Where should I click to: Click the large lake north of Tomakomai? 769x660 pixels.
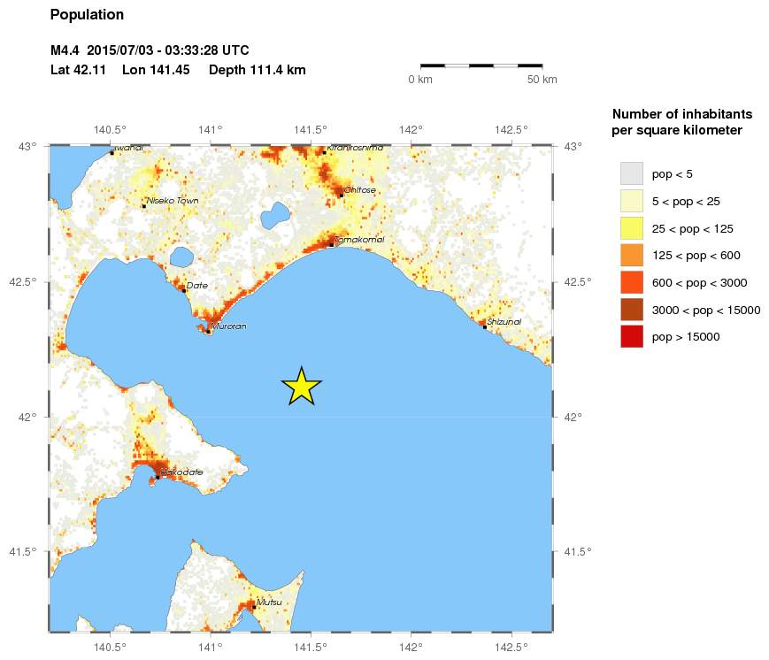tap(275, 214)
